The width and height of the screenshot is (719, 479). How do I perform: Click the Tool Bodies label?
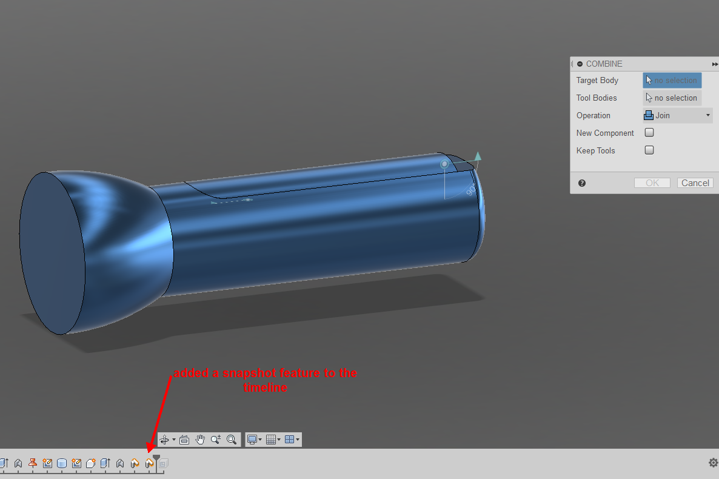[x=597, y=98]
